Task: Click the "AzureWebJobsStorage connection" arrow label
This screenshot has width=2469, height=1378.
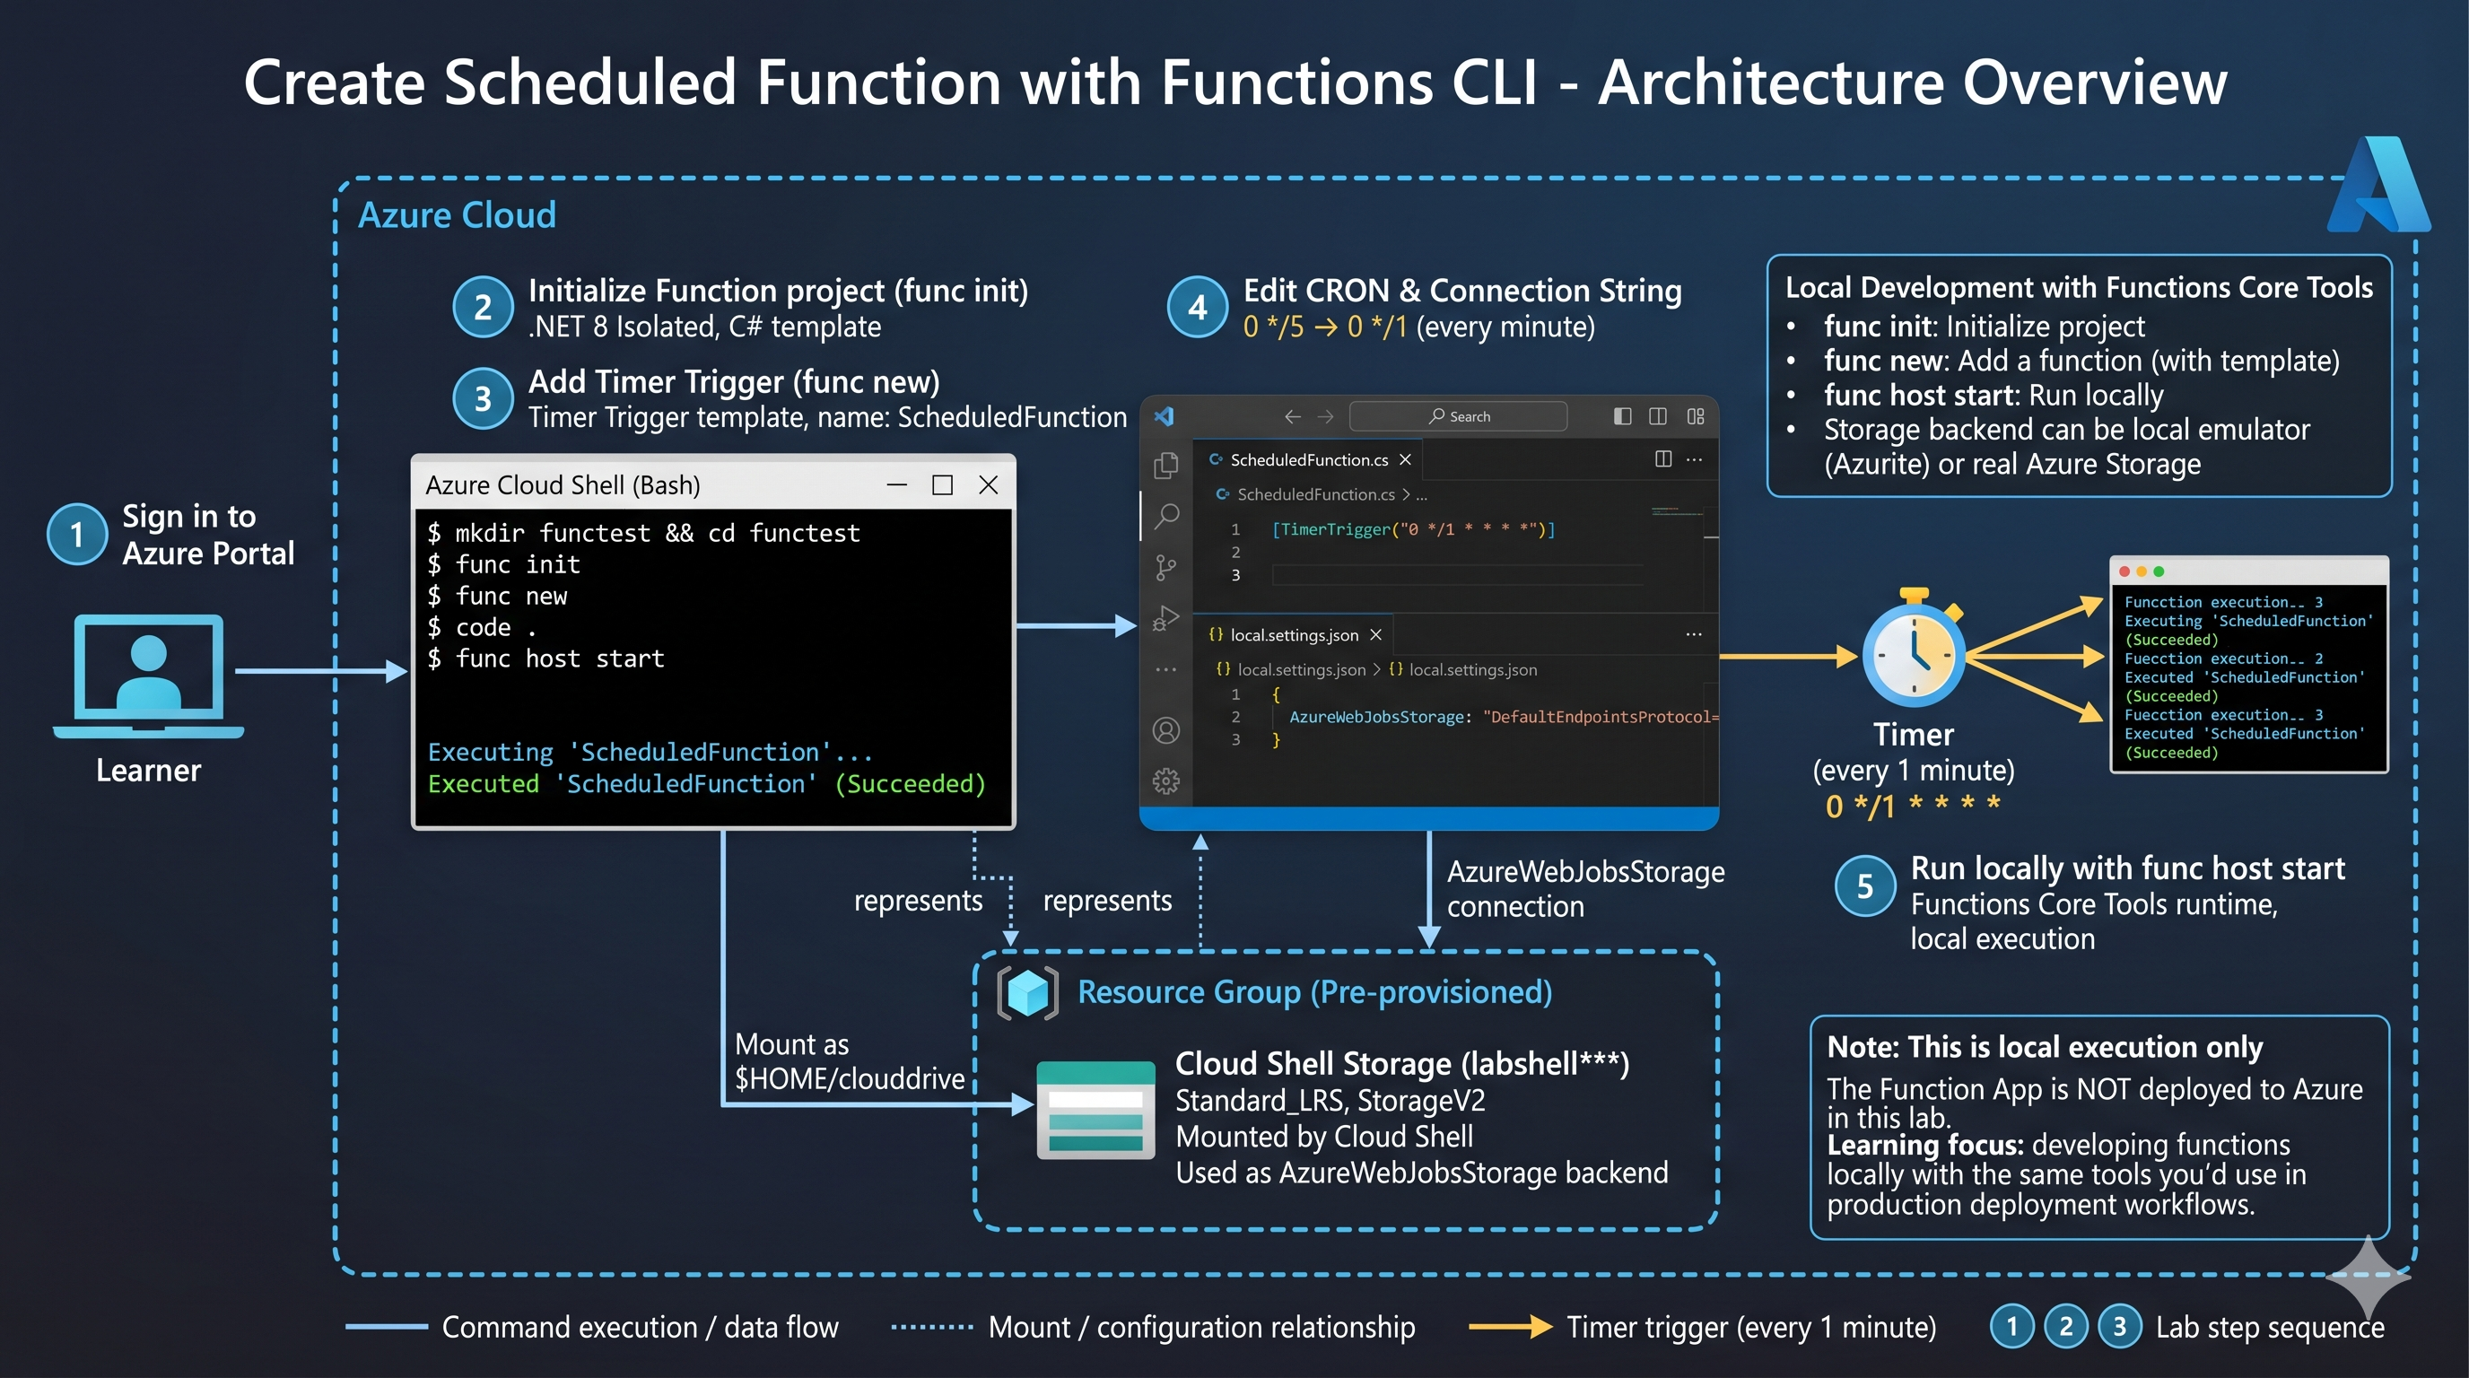Action: (1585, 889)
